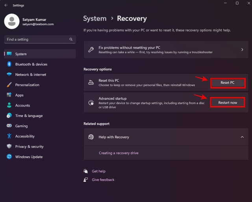Click the satyam@beebom.com email text
Viewport: 252px width, 202px height.
(38, 24)
